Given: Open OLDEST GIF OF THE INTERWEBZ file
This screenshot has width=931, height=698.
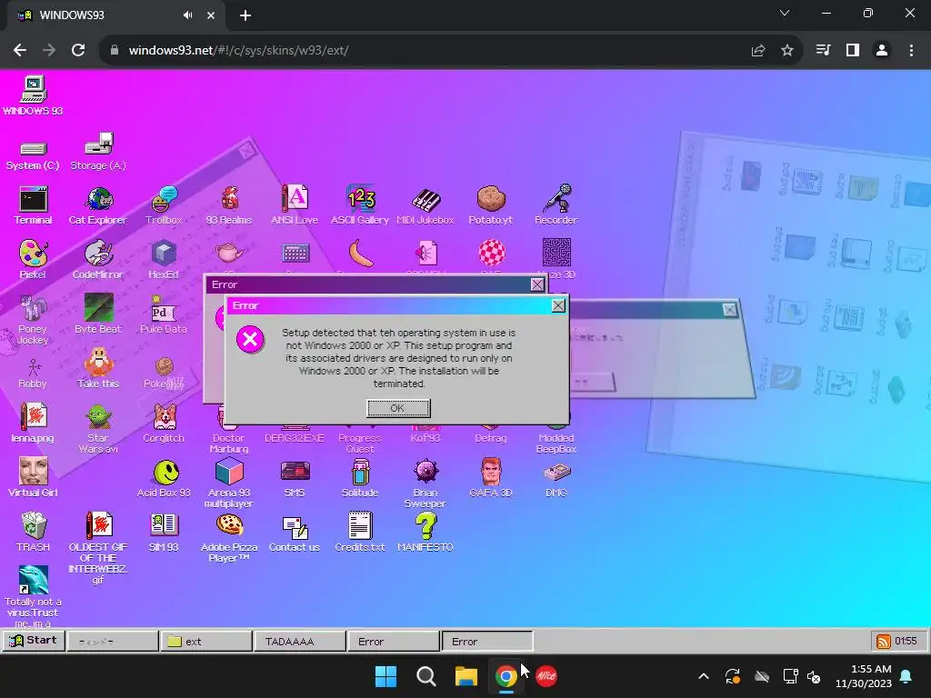Looking at the screenshot, I should click(x=98, y=525).
